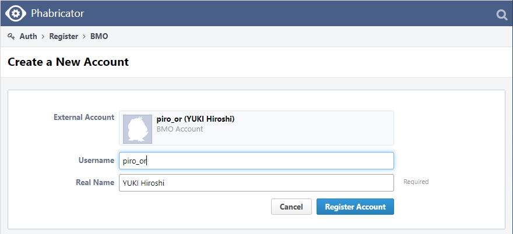Click the Username field label
Screen dimensions: 513x234
[x=96, y=160]
